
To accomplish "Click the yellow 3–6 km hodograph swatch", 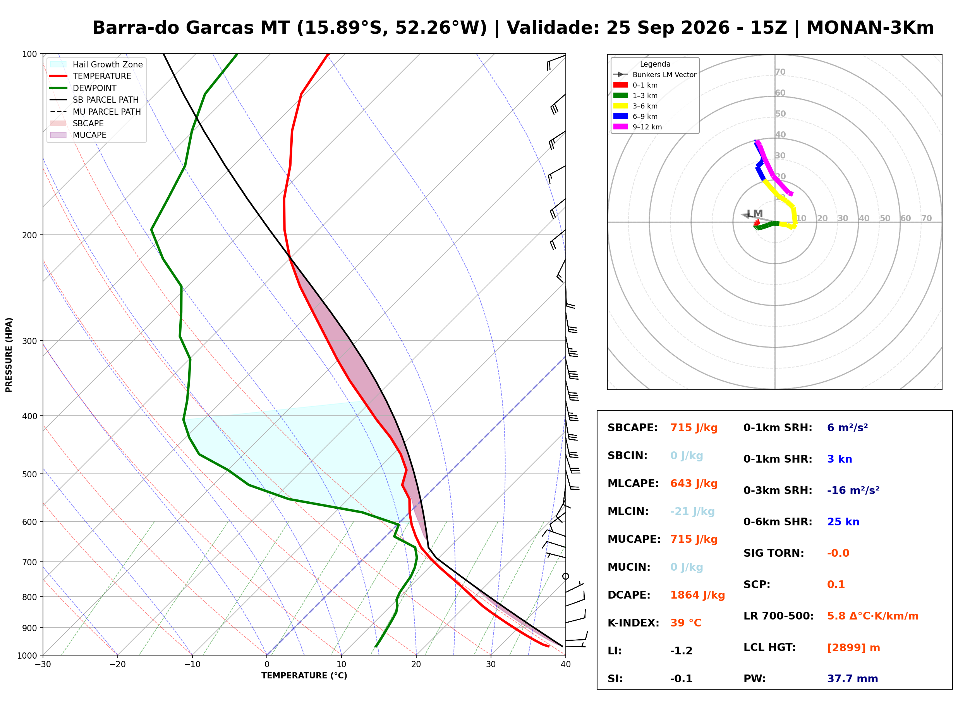I will point(620,106).
